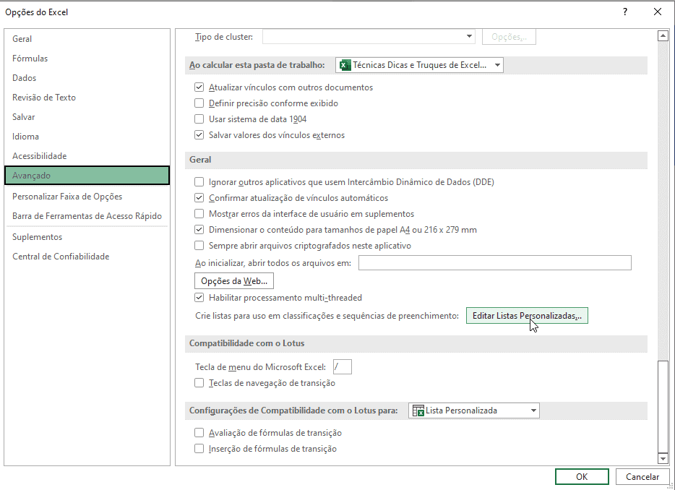Screen dimensions: 675x490
Task: Click the help question mark icon
Action: coord(625,12)
